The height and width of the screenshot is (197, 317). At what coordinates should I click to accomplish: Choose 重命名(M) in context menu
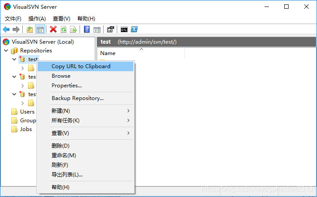(86, 156)
